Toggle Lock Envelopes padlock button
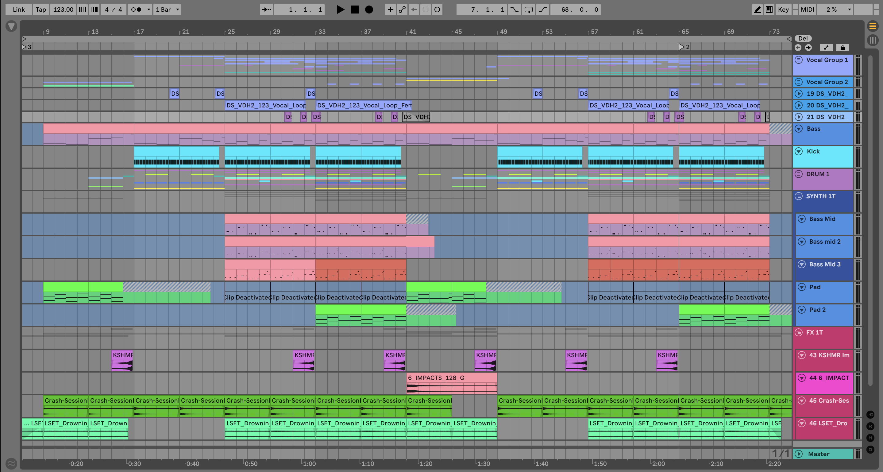This screenshot has width=883, height=472. [843, 48]
